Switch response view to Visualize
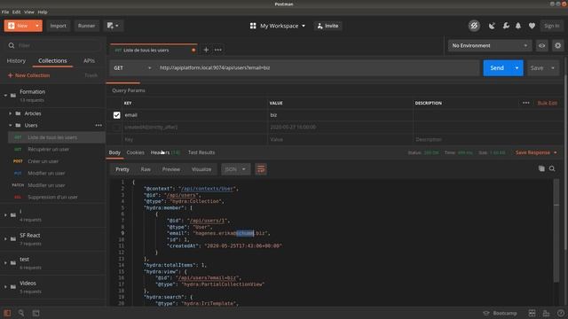Image resolution: width=568 pixels, height=319 pixels. point(201,169)
